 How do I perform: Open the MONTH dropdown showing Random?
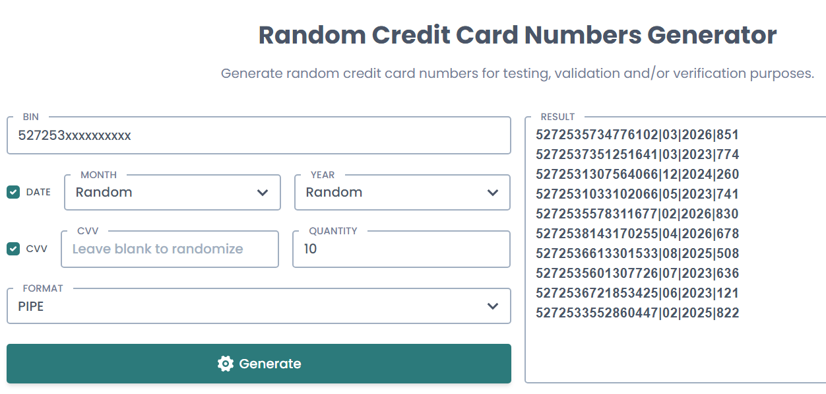(172, 193)
